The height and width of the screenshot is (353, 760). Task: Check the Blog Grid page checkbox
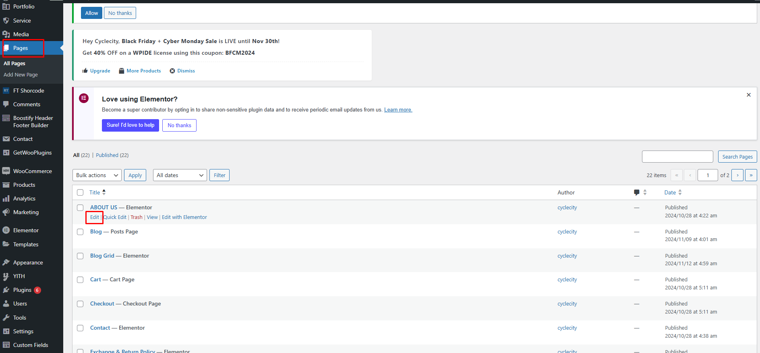(80, 256)
